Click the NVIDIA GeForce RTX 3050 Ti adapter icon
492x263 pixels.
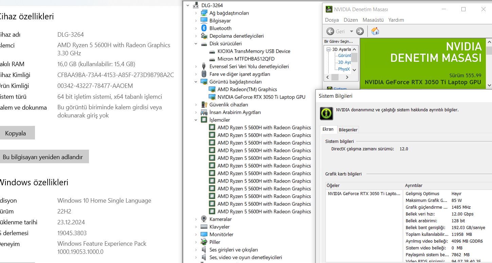[212, 97]
